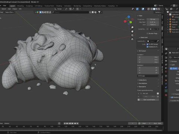179x134 pixels.
Task: Click the geoscene settings gear icon
Action: click(158, 93)
